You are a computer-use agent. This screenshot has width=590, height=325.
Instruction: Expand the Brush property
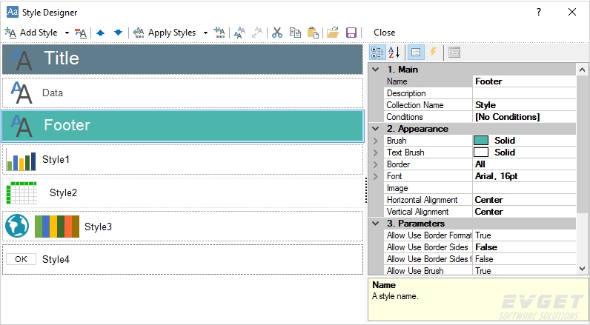pyautogui.click(x=376, y=141)
